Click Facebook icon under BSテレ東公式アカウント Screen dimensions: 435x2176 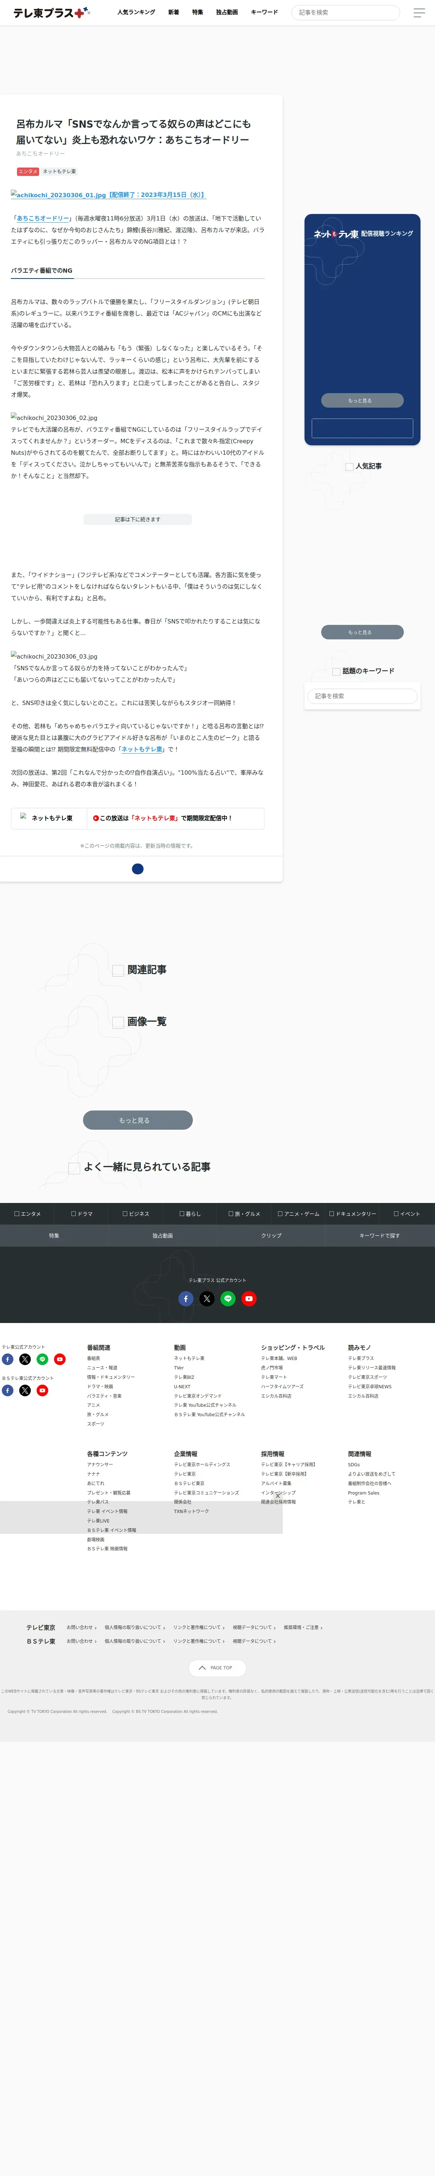point(8,1390)
